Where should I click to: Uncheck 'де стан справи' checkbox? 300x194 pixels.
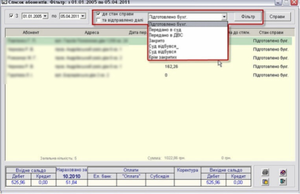tap(98, 14)
